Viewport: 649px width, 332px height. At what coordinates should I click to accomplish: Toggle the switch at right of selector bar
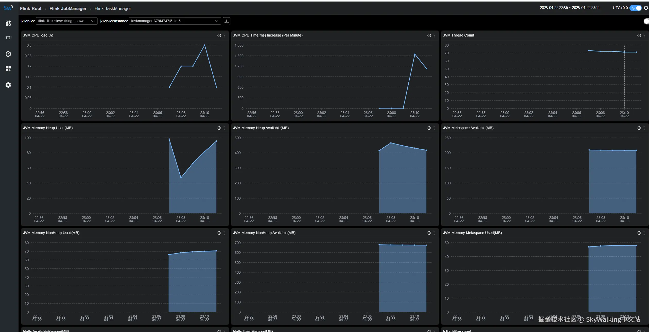pos(646,21)
